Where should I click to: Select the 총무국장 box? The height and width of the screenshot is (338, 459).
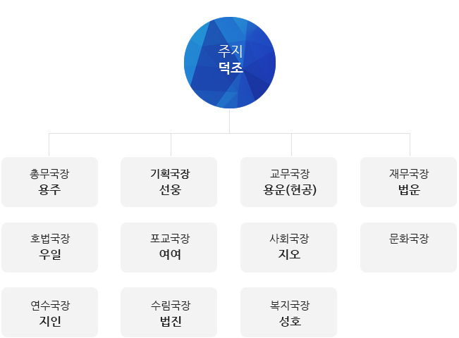[x=49, y=182]
